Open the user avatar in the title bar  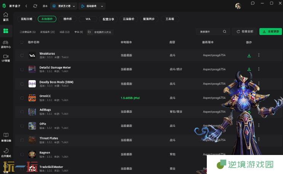click(238, 6)
